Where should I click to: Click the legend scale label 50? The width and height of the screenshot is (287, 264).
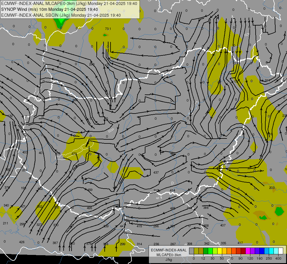[222, 258]
